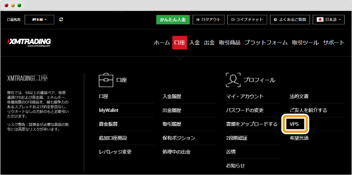Viewport: 352px width, 175px height.
Task: Click the ログアウト button
Action: click(209, 20)
